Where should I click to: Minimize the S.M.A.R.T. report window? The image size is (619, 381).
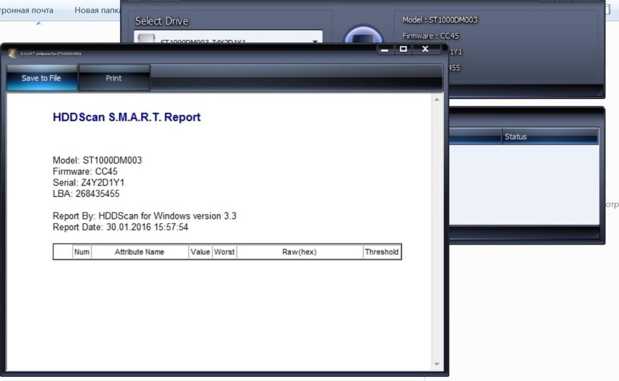385,50
